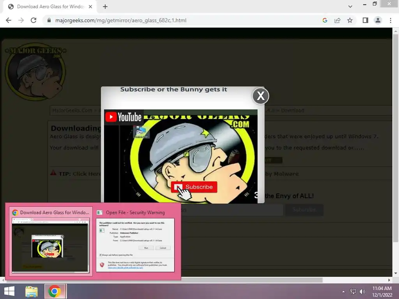Open the Google icon in address bar
This screenshot has height=299, width=399.
pos(325,20)
